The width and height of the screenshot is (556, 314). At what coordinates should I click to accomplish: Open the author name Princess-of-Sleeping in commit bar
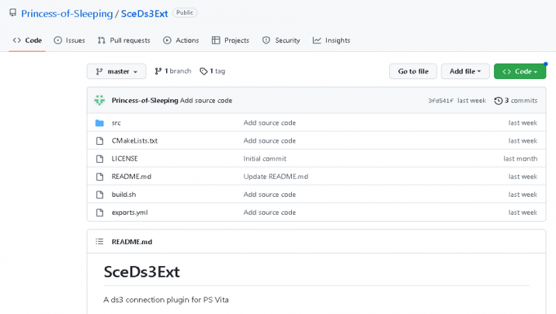[145, 101]
